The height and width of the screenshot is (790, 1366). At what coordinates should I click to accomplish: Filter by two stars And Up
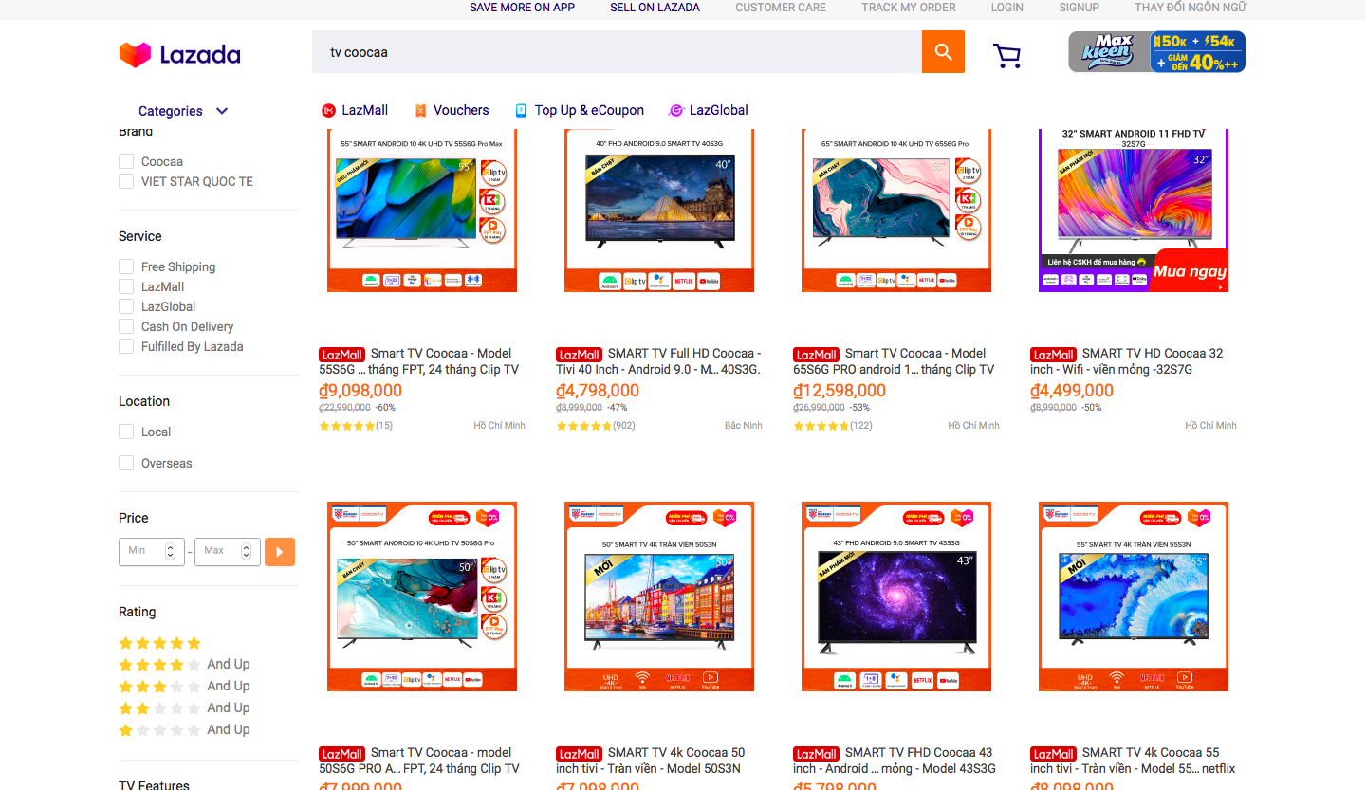(x=184, y=708)
